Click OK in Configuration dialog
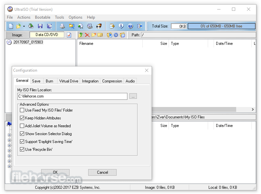 pyautogui.click(x=55, y=172)
